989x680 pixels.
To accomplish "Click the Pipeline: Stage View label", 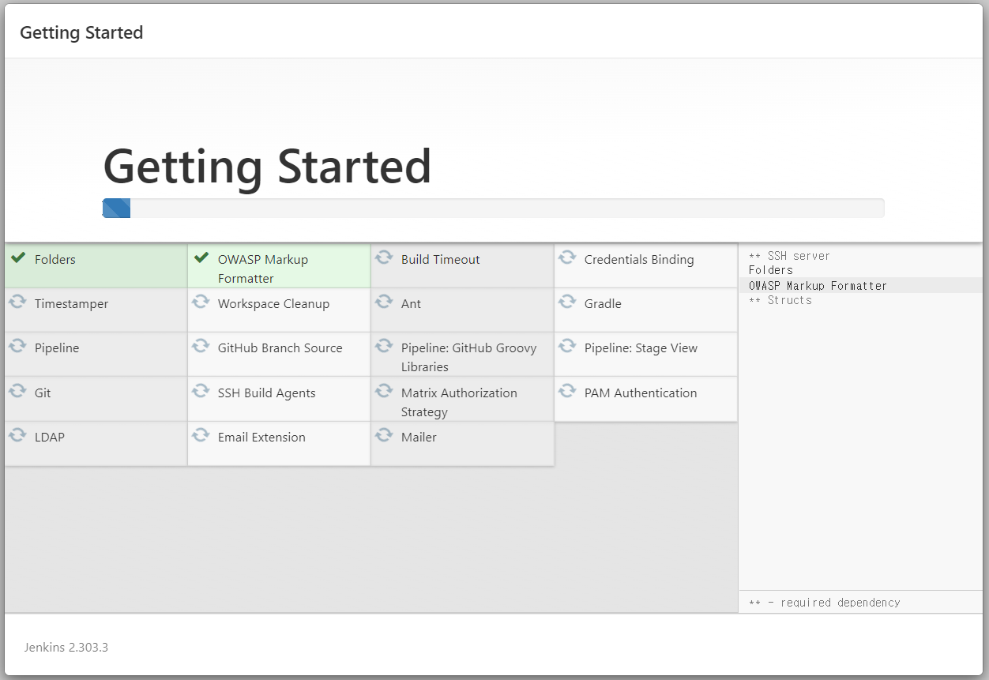I will 641,348.
